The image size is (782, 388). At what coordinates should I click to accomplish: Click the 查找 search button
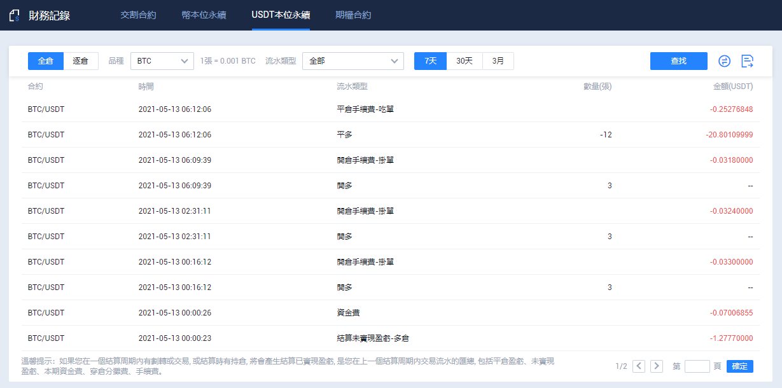679,61
